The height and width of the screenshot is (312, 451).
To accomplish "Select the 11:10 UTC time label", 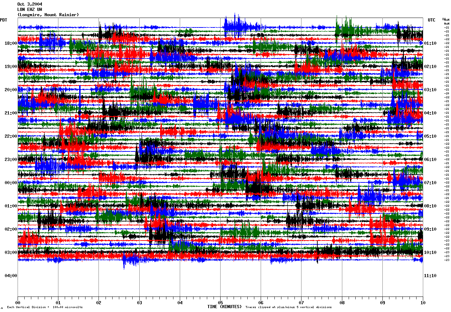I will 430,276.
